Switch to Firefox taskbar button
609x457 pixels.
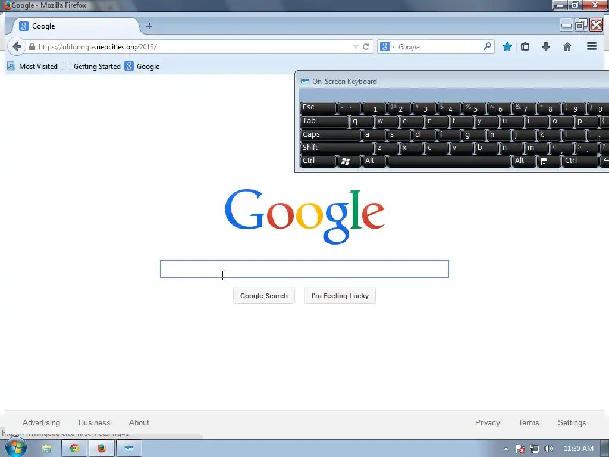point(101,449)
